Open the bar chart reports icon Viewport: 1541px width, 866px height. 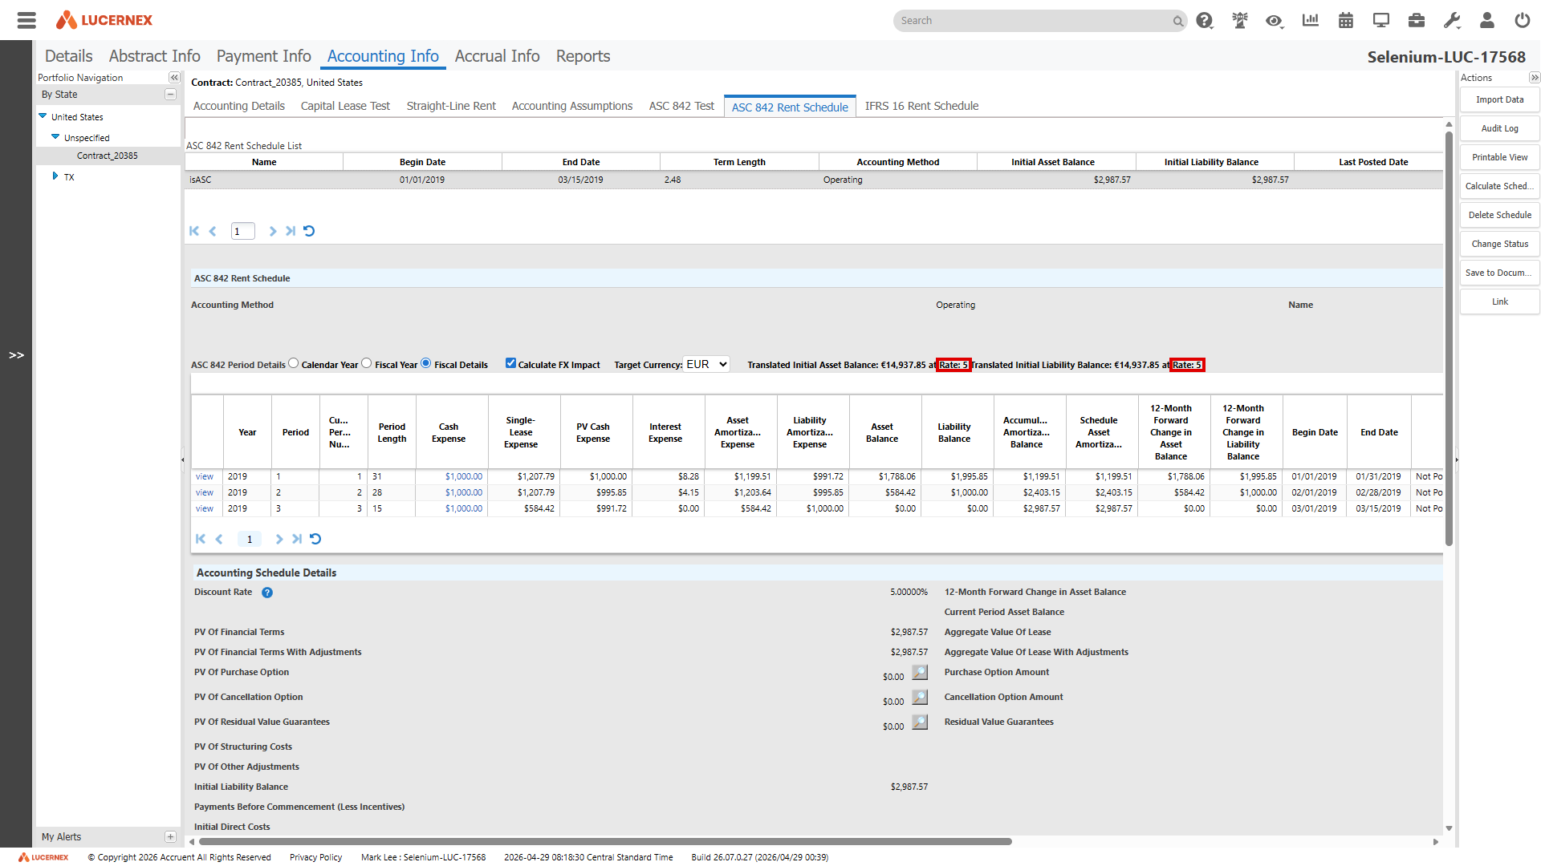[1311, 21]
